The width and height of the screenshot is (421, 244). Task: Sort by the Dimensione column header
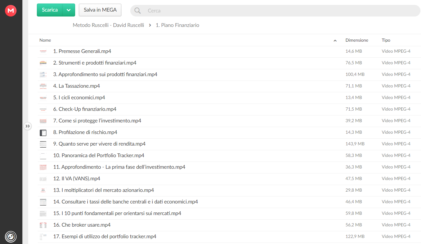pyautogui.click(x=357, y=40)
